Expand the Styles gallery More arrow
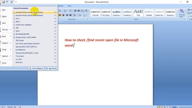Image resolution: width=192 pixels, height=108 pixels. pyautogui.click(x=177, y=16)
